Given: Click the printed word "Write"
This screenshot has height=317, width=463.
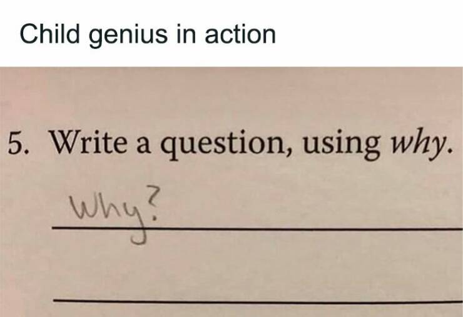Looking at the screenshot, I should [x=89, y=142].
